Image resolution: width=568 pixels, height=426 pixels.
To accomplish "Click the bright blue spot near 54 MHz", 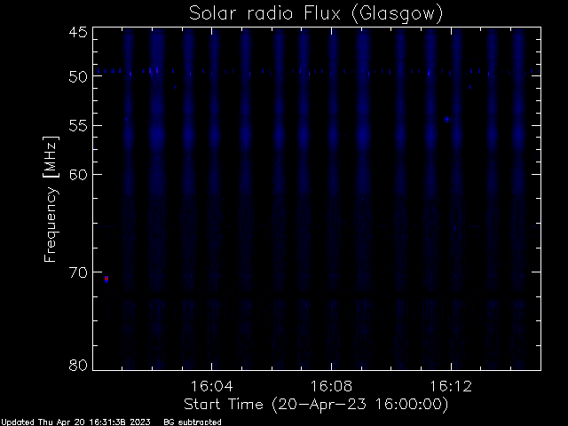I will (447, 119).
